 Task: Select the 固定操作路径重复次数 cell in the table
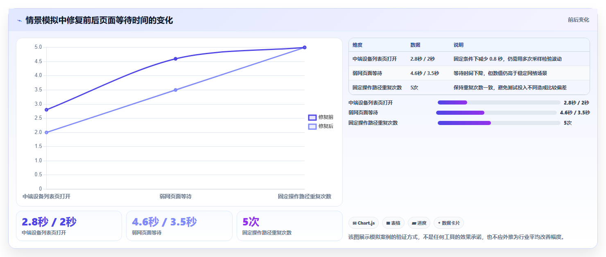(x=377, y=88)
